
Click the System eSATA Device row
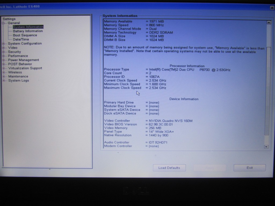[132, 110]
